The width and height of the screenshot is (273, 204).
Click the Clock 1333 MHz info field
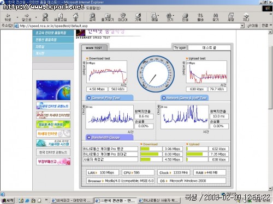[174, 172]
